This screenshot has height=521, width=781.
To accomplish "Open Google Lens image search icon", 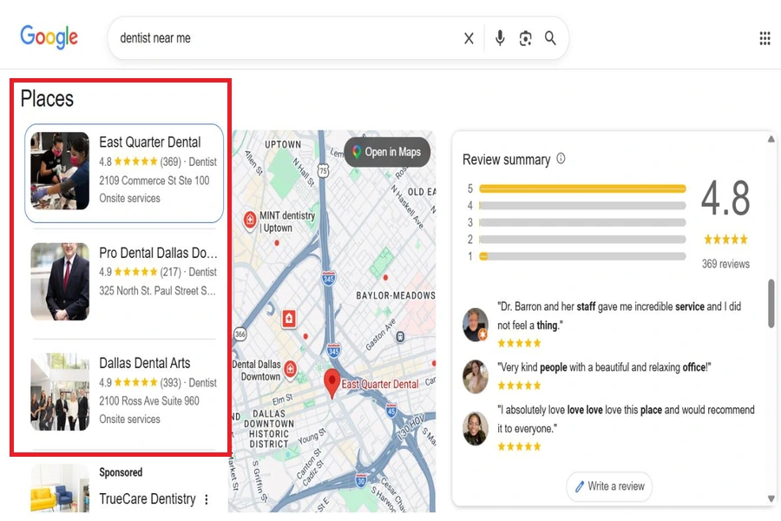I will (525, 38).
